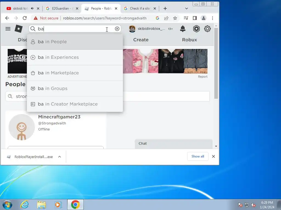Reload the current Roblox page

[x=25, y=18]
